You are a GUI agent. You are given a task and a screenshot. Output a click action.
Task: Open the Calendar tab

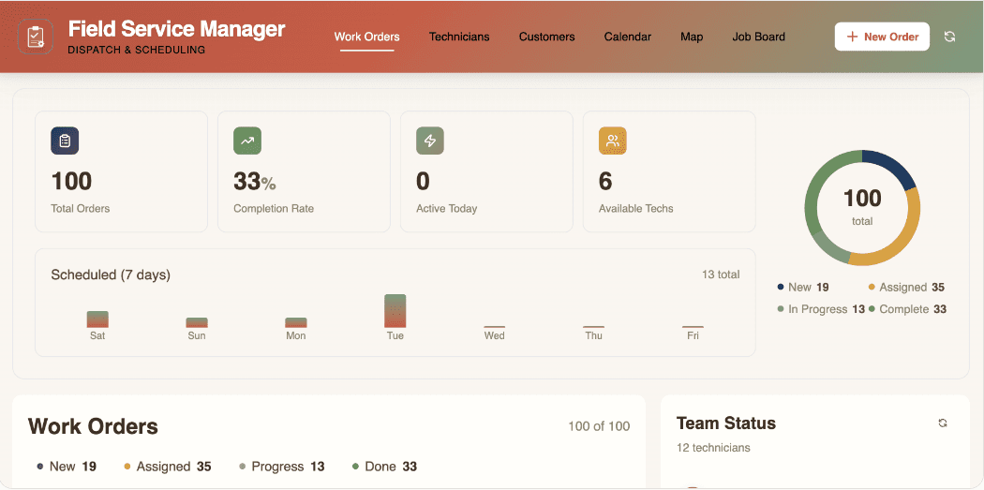[x=628, y=37]
